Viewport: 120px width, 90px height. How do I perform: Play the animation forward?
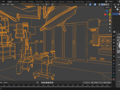(48, 82)
